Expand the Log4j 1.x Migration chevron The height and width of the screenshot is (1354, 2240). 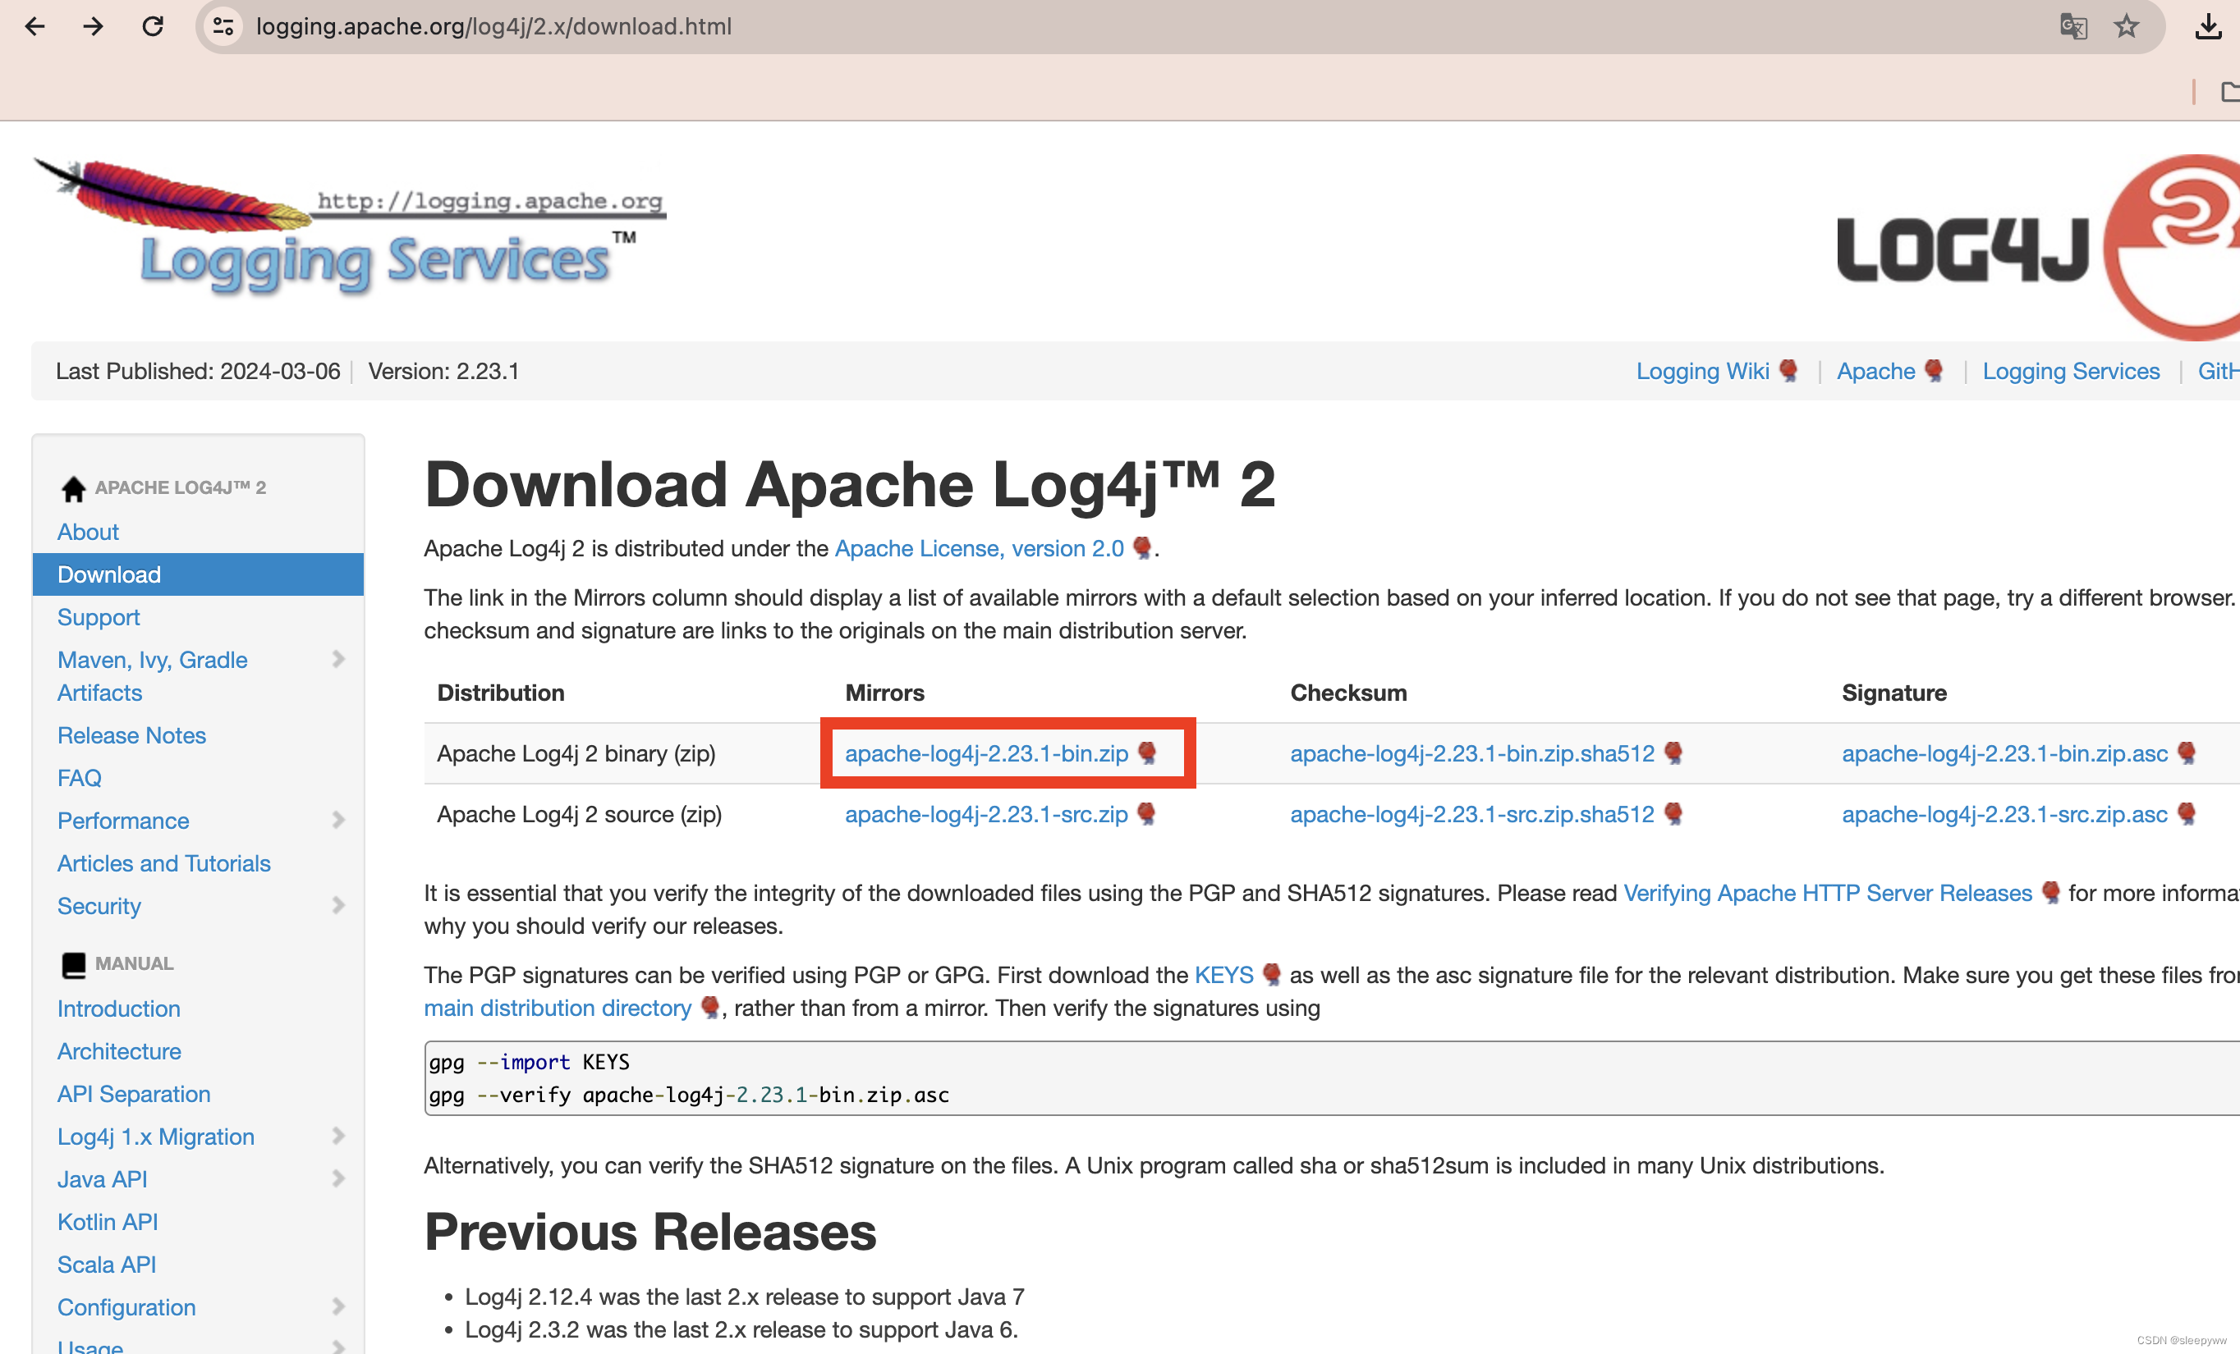coord(338,1136)
